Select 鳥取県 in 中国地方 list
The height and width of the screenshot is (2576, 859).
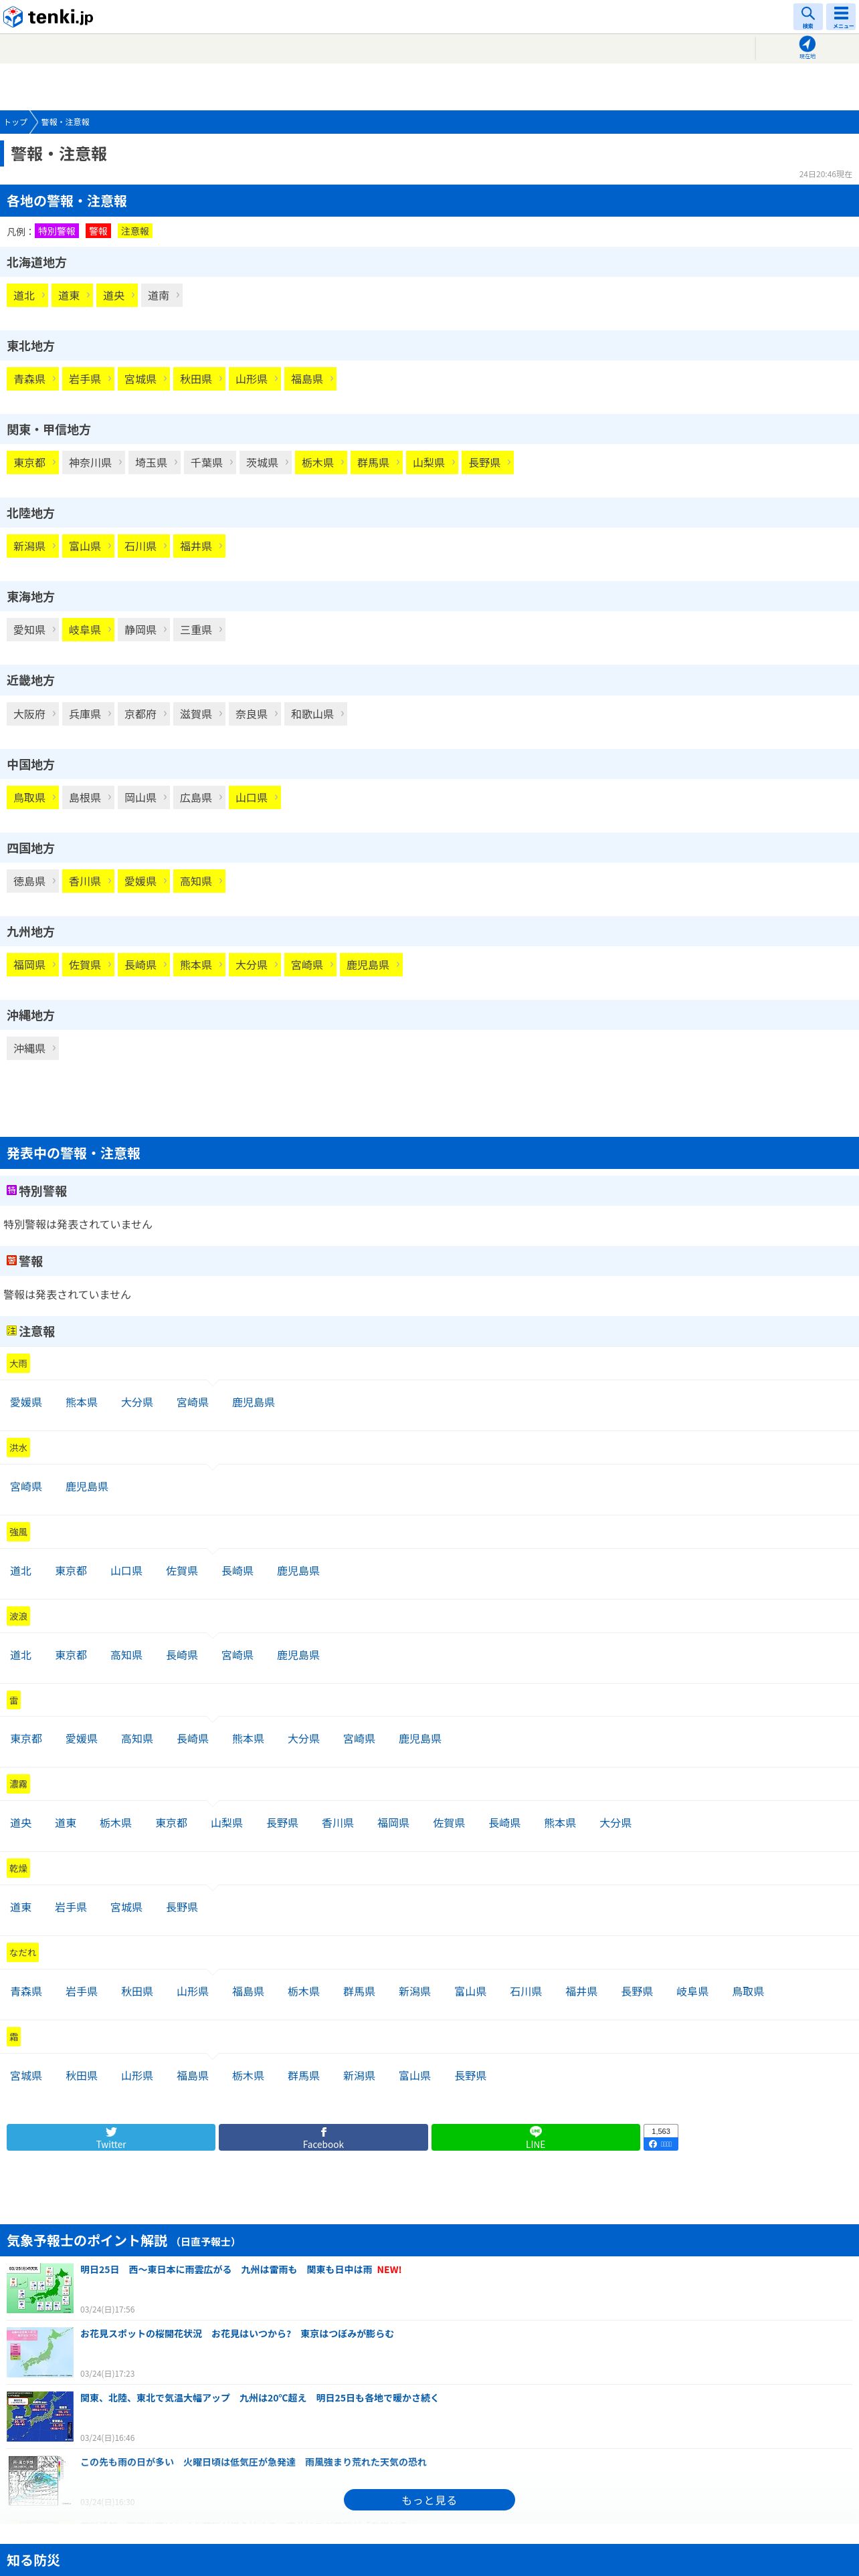(x=33, y=798)
